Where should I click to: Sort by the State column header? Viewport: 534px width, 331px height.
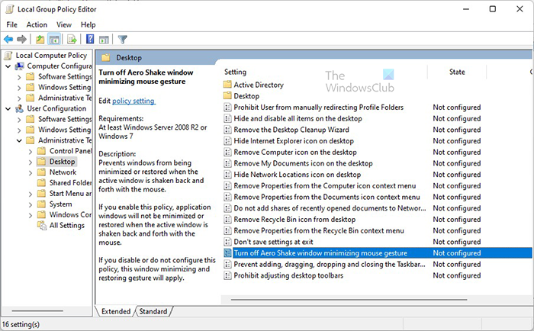coord(457,72)
